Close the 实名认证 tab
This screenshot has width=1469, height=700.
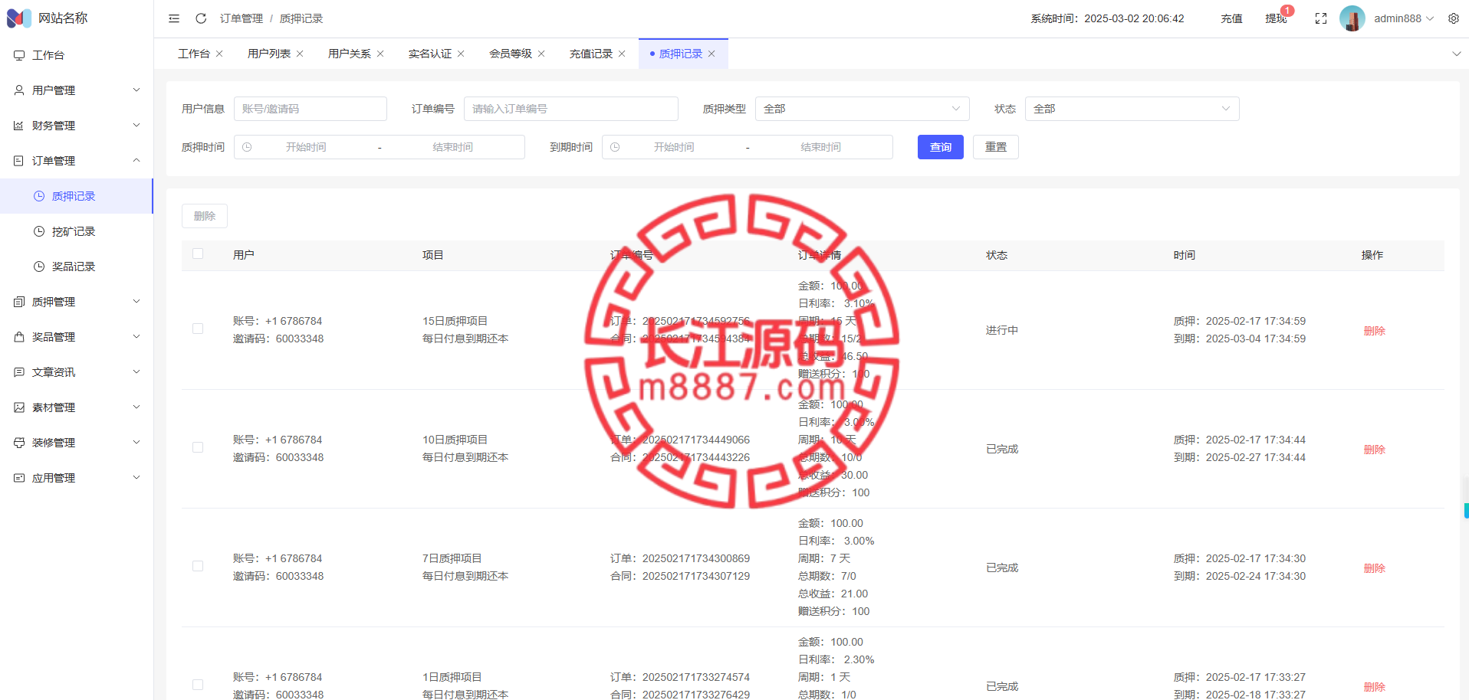tap(461, 54)
